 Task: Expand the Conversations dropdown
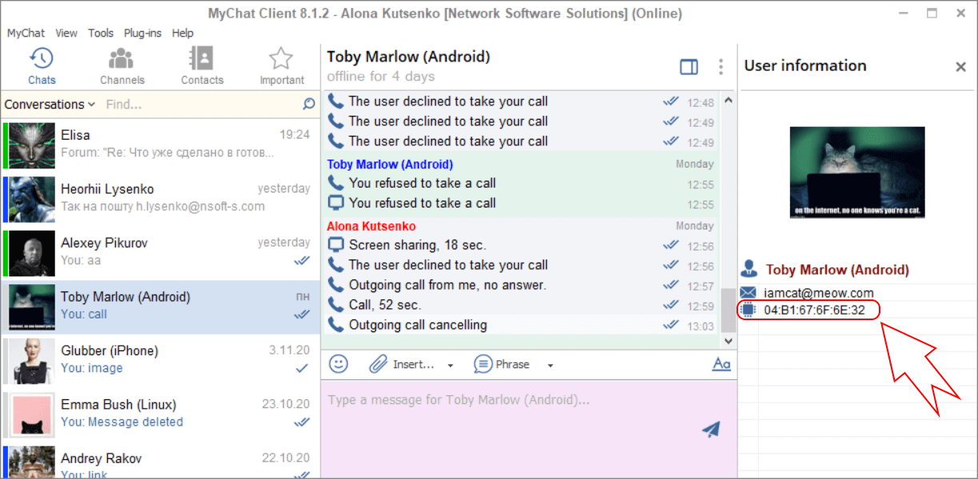(50, 105)
